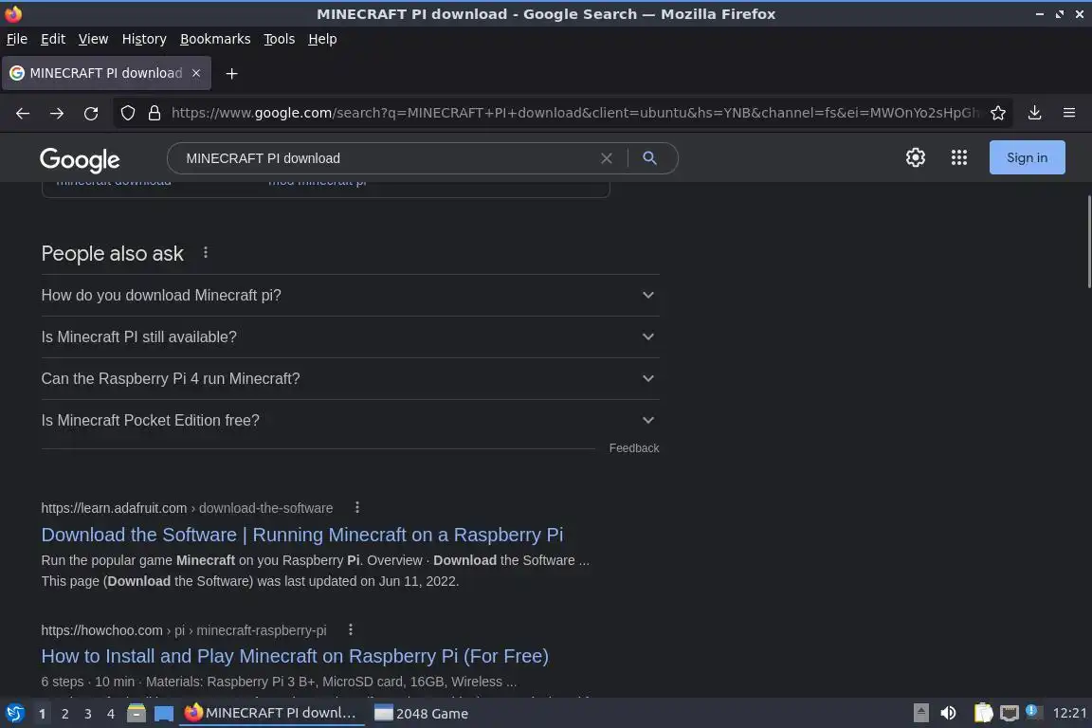
Task: Click the Feedback link
Action: click(634, 448)
